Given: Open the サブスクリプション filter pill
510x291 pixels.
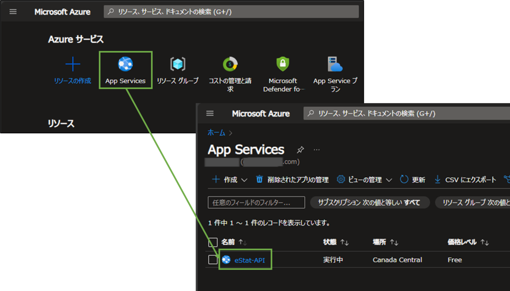Looking at the screenshot, I should 370,203.
